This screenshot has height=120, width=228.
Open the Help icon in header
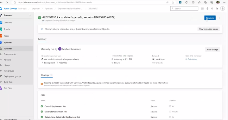click(x=212, y=9)
